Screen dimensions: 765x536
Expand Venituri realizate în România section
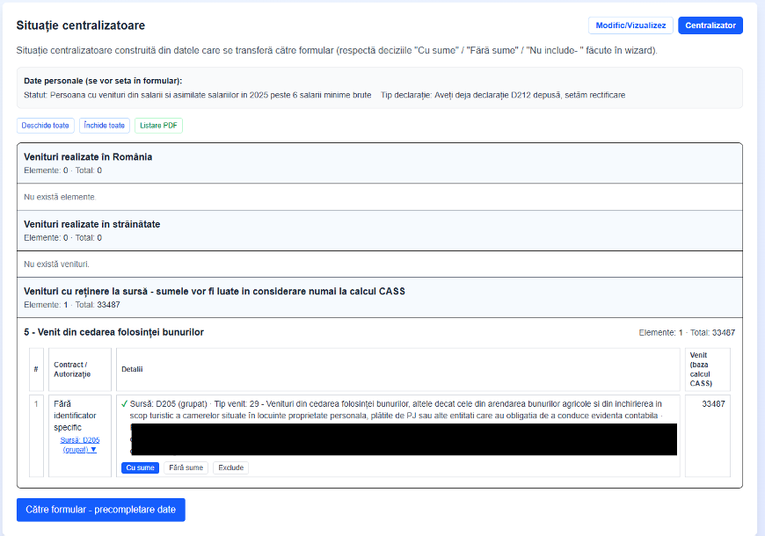[x=88, y=156]
